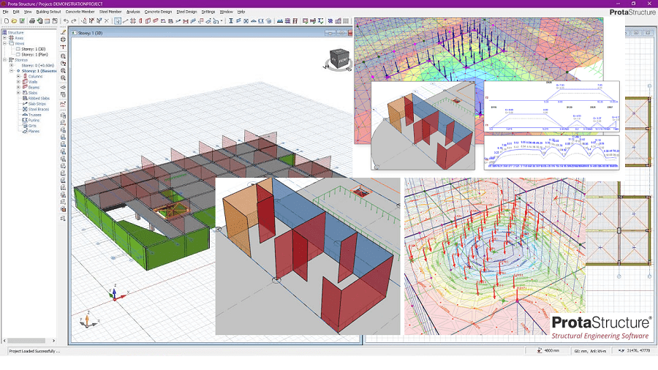
Task: Click the Walls icon in the tree
Action: pyautogui.click(x=25, y=82)
